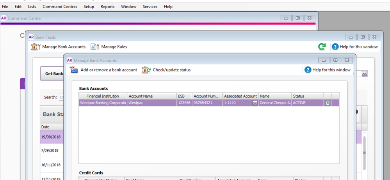This screenshot has height=180, width=390.
Task: Click the Financial Institution column header
Action: point(103,96)
